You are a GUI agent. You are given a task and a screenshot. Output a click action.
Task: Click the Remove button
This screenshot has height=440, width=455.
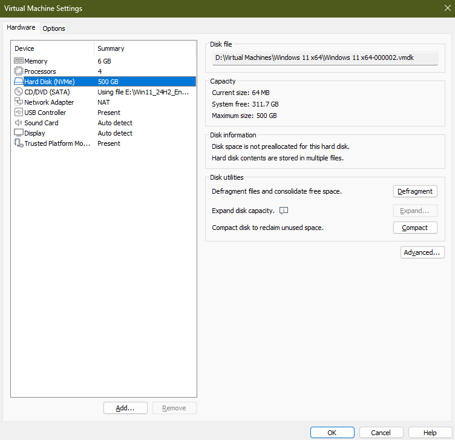tap(174, 408)
